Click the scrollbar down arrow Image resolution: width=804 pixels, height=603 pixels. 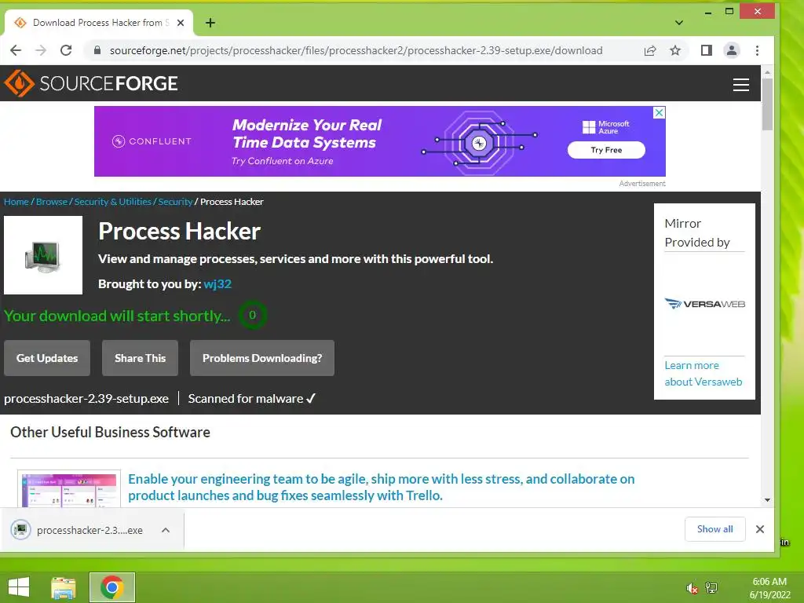(767, 500)
